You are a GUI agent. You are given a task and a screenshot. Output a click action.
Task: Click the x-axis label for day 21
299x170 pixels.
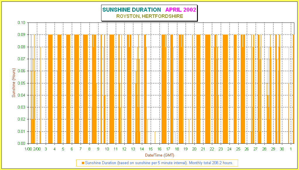point(203,149)
